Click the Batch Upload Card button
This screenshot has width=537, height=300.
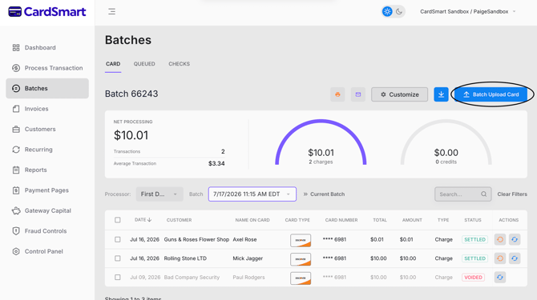[491, 94]
